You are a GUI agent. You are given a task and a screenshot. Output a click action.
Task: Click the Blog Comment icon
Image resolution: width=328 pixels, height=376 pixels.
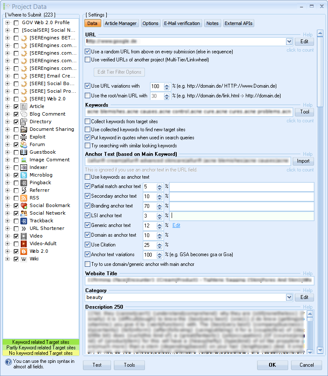pyautogui.click(x=24, y=114)
